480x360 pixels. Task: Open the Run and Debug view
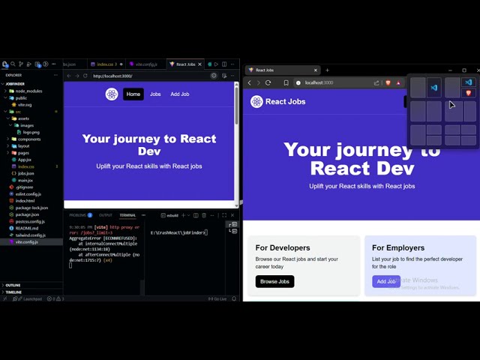point(29,64)
